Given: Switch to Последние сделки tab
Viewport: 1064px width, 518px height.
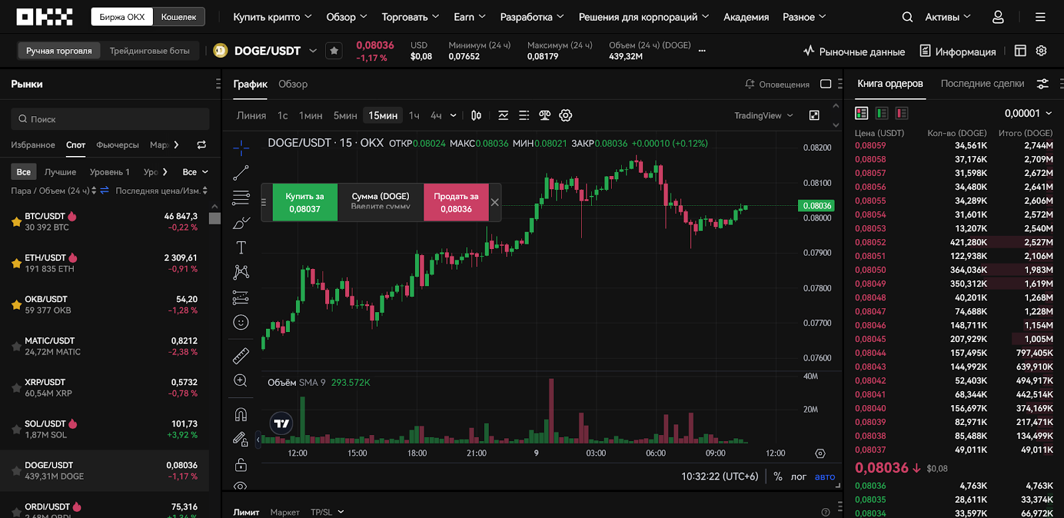Looking at the screenshot, I should [x=982, y=84].
